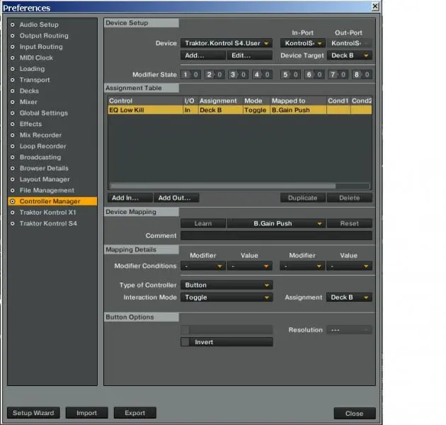
Task: Select Audio Setup in the sidebar
Action: 38,25
